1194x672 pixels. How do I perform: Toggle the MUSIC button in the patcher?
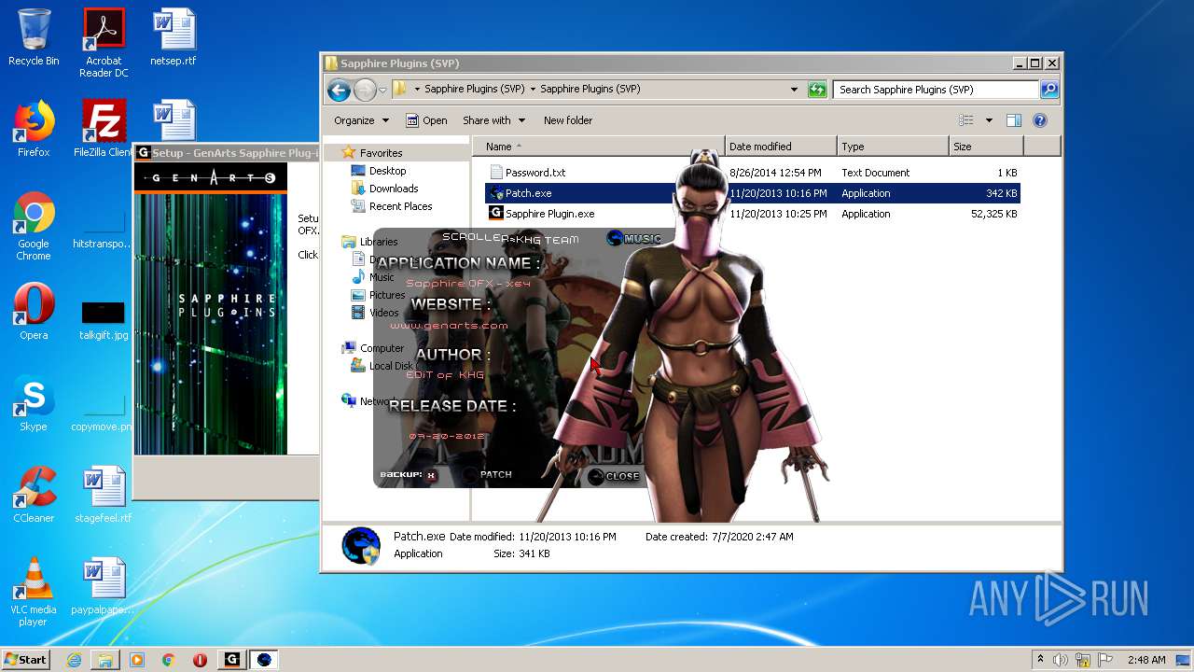coord(633,239)
